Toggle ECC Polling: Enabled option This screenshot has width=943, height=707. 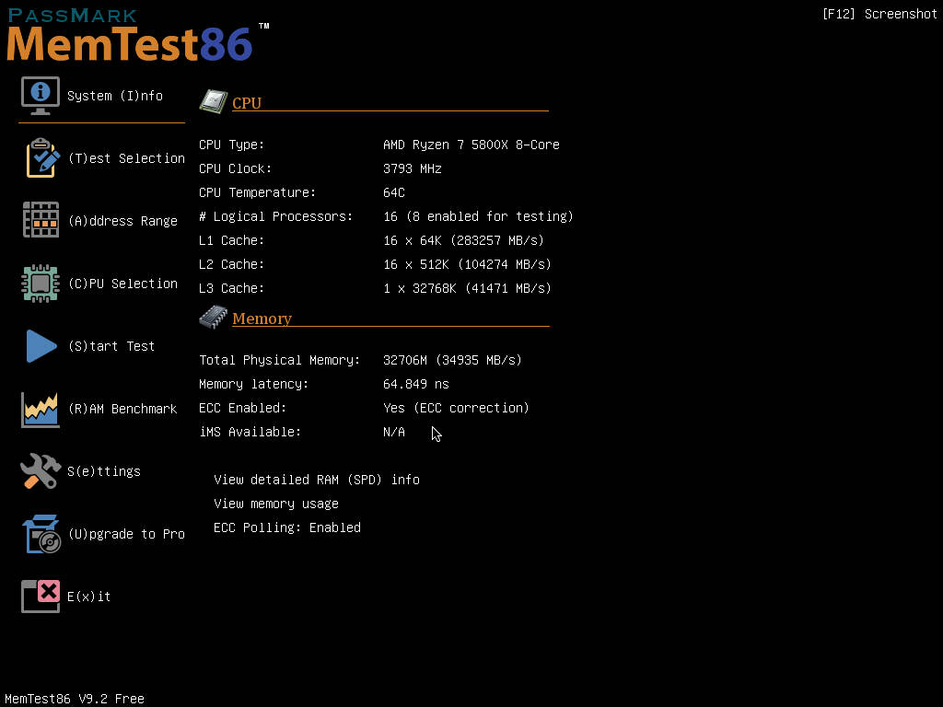click(x=287, y=527)
